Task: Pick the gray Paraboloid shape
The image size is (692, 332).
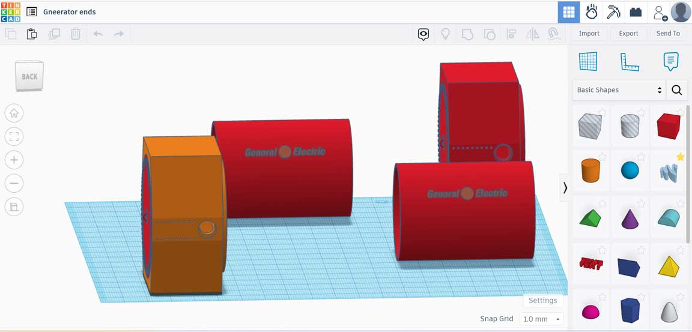Action: [x=669, y=311]
